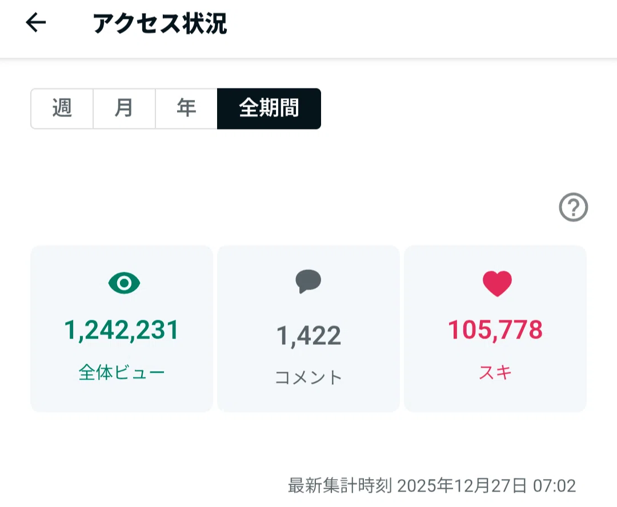
Task: Open the スキ stats card
Action: click(x=495, y=328)
